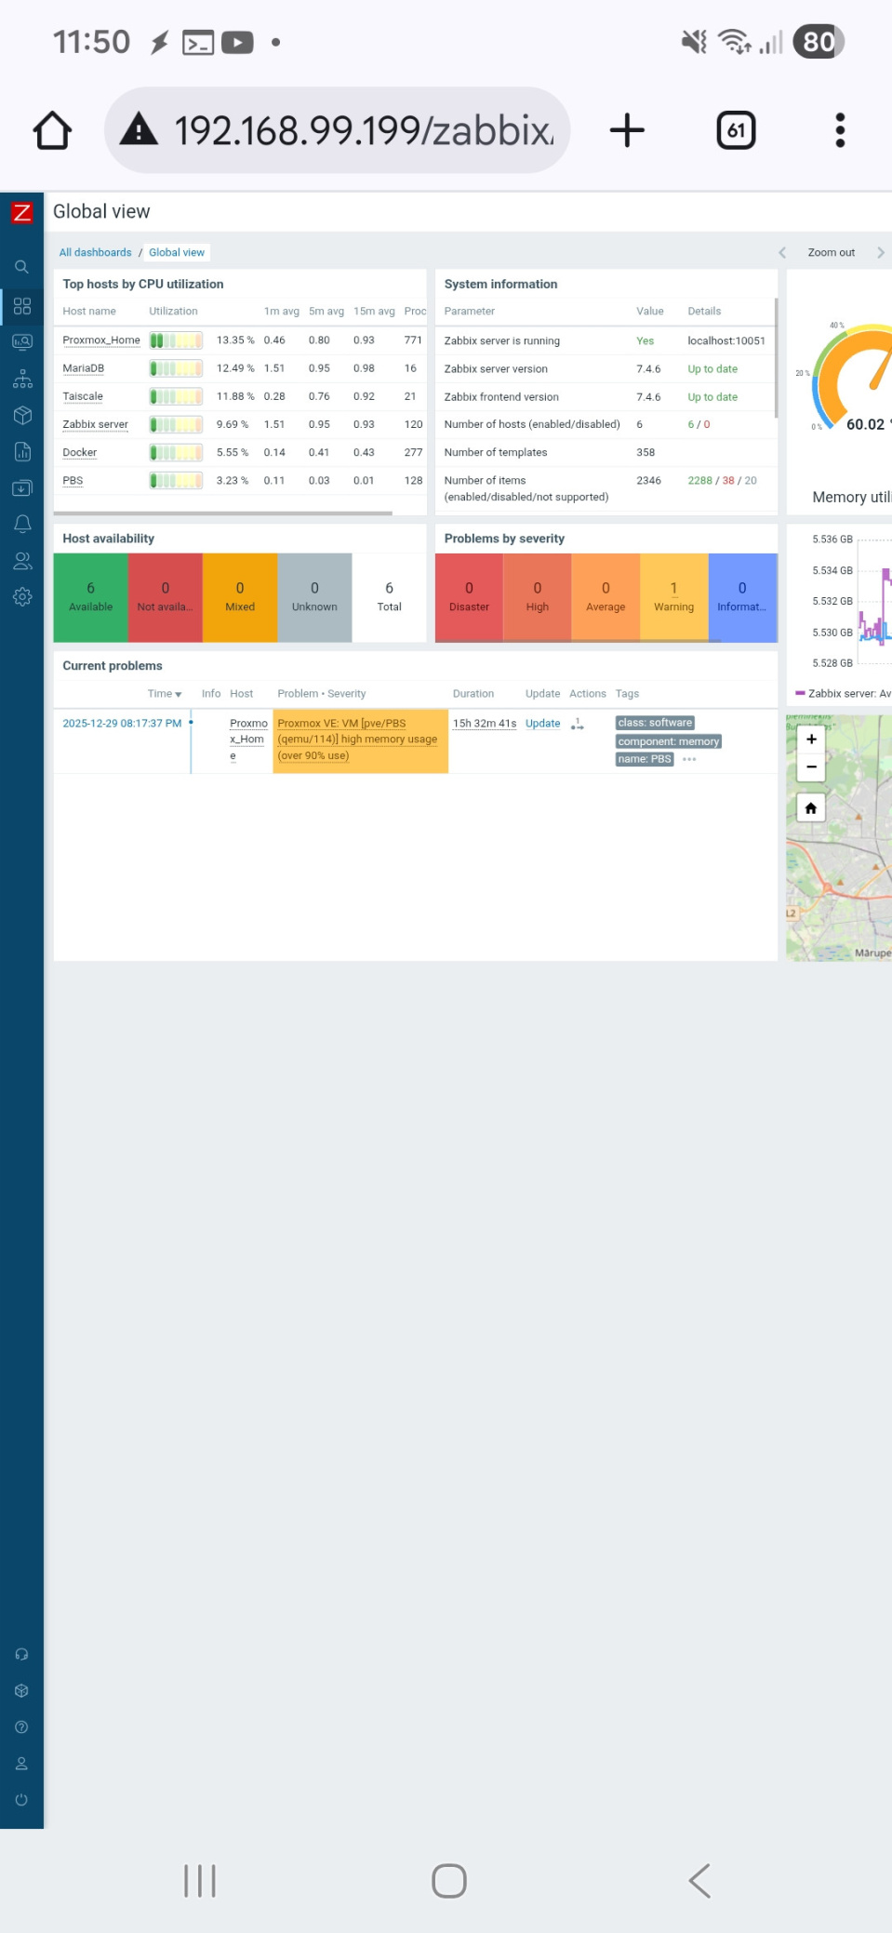Open the browser three-dot menu
The height and width of the screenshot is (1933, 892).
pos(840,130)
